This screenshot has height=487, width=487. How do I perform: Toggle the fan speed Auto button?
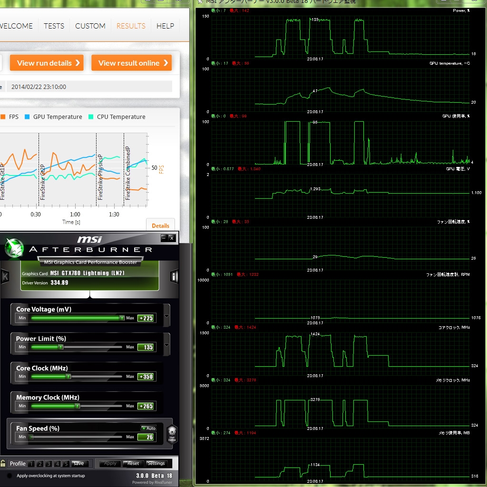148,428
